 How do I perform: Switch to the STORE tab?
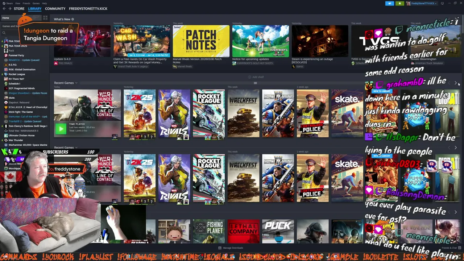[x=19, y=8]
